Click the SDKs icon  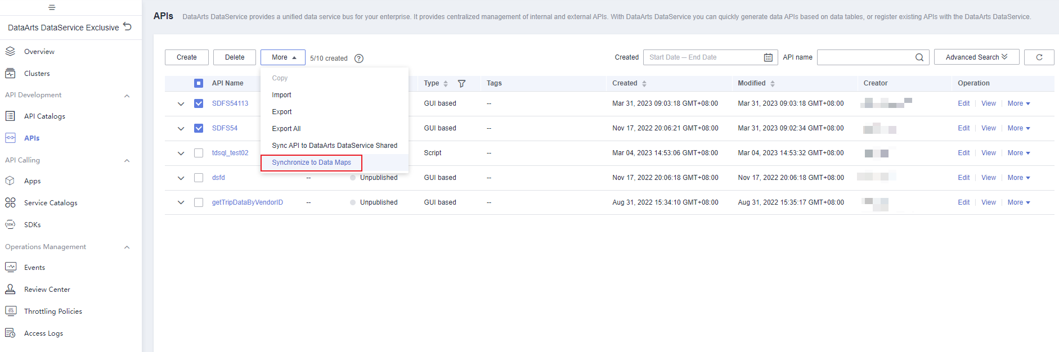(x=10, y=224)
